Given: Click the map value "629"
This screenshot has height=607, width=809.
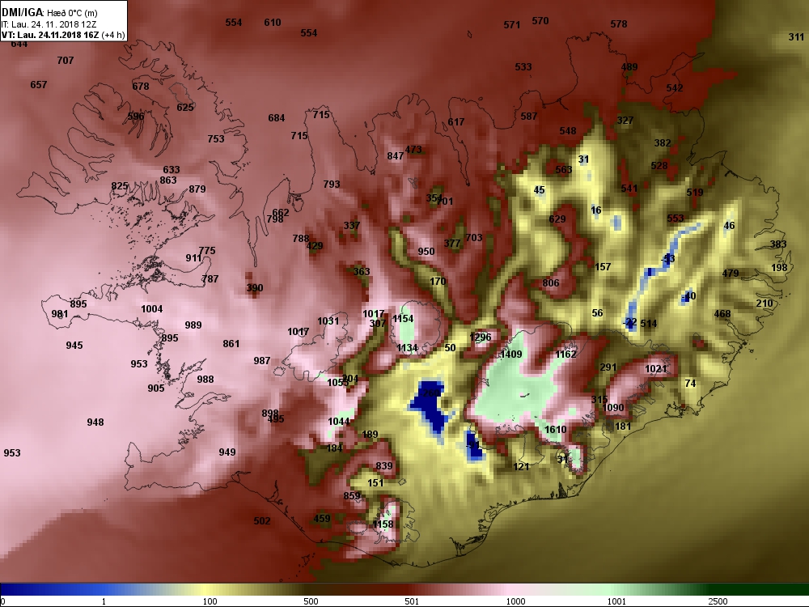Looking at the screenshot, I should coord(557,219).
